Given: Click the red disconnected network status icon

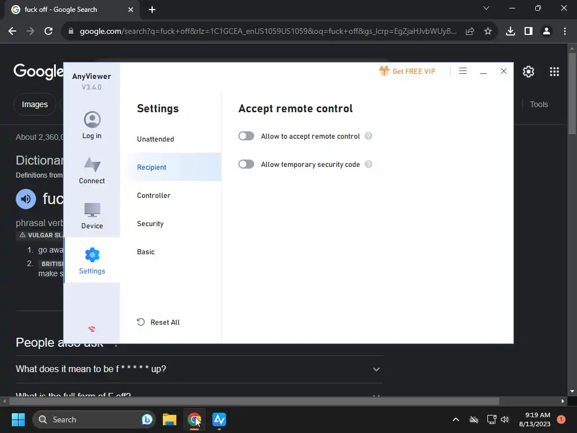Looking at the screenshot, I should tap(92, 329).
